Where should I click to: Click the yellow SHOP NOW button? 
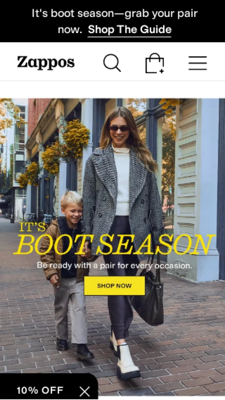(x=114, y=286)
